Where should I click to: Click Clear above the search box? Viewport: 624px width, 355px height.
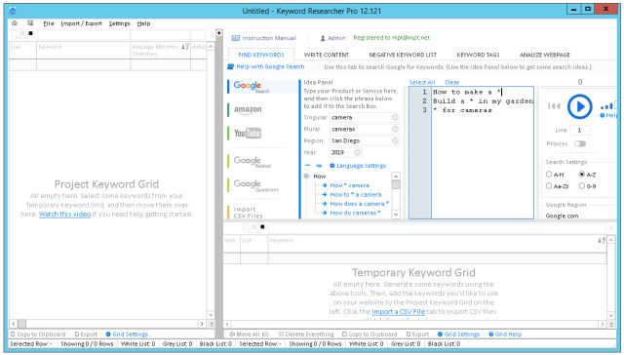451,82
